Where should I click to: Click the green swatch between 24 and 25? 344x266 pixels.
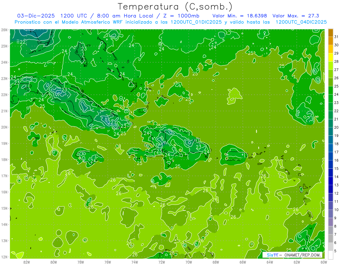point(331,90)
